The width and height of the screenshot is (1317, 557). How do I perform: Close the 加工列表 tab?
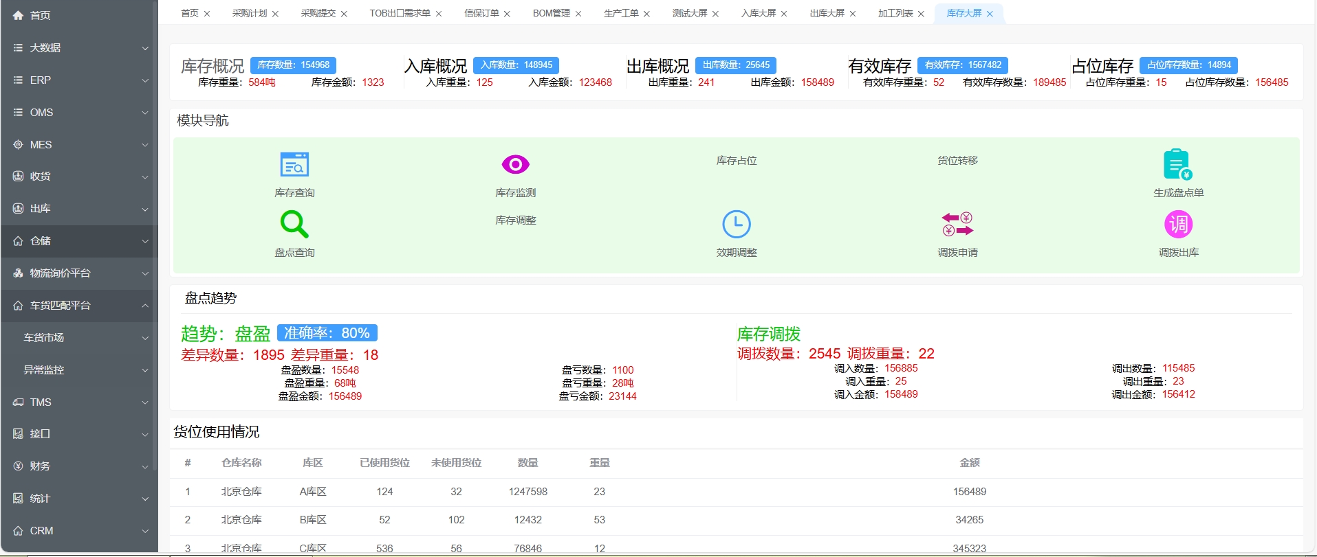click(x=921, y=14)
